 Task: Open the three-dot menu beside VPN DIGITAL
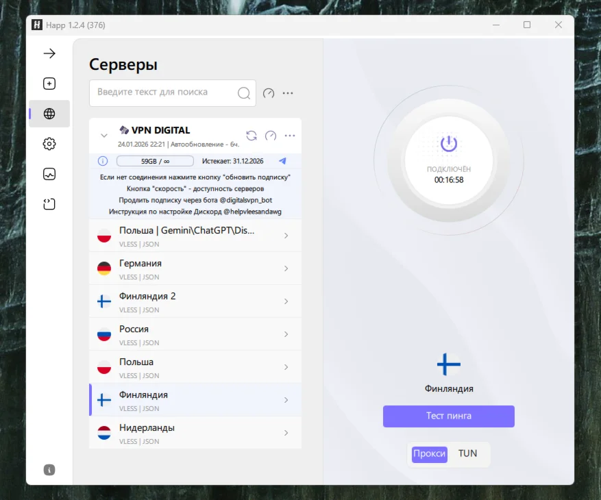tap(289, 135)
